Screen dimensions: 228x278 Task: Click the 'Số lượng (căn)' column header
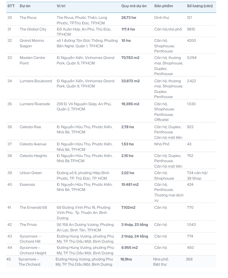coord(200,6)
